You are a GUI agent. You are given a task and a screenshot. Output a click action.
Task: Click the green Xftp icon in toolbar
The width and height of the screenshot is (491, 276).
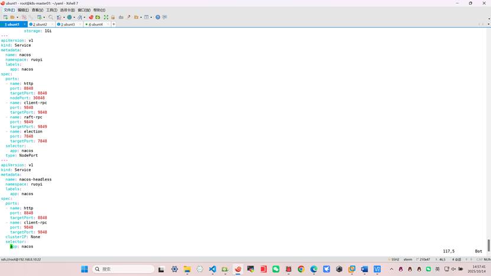[98, 17]
